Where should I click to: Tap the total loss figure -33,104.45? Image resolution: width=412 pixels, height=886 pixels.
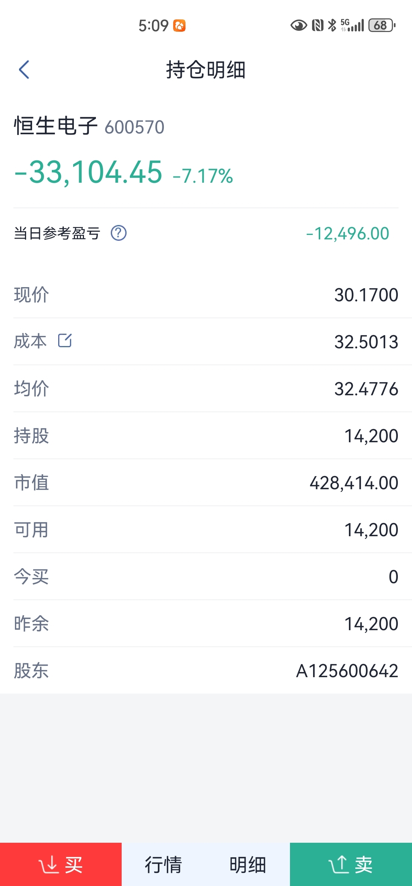(88, 172)
